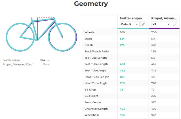Click the Propel, Advan... column header
Viewport: 181px width, 119px height.
coord(164,18)
